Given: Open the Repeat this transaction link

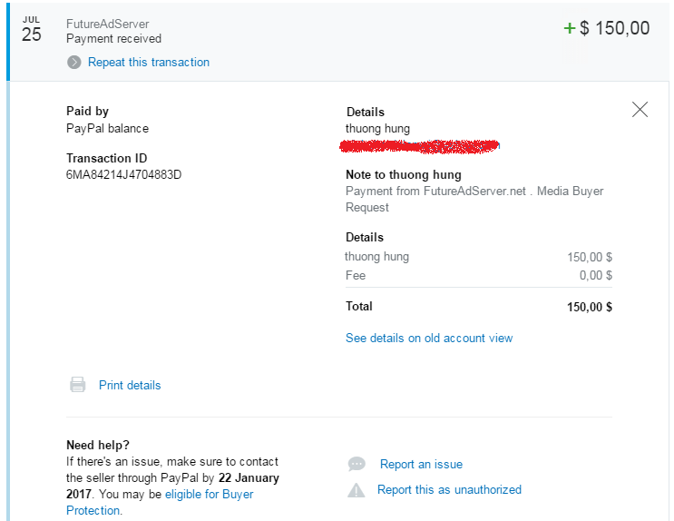Looking at the screenshot, I should (148, 62).
